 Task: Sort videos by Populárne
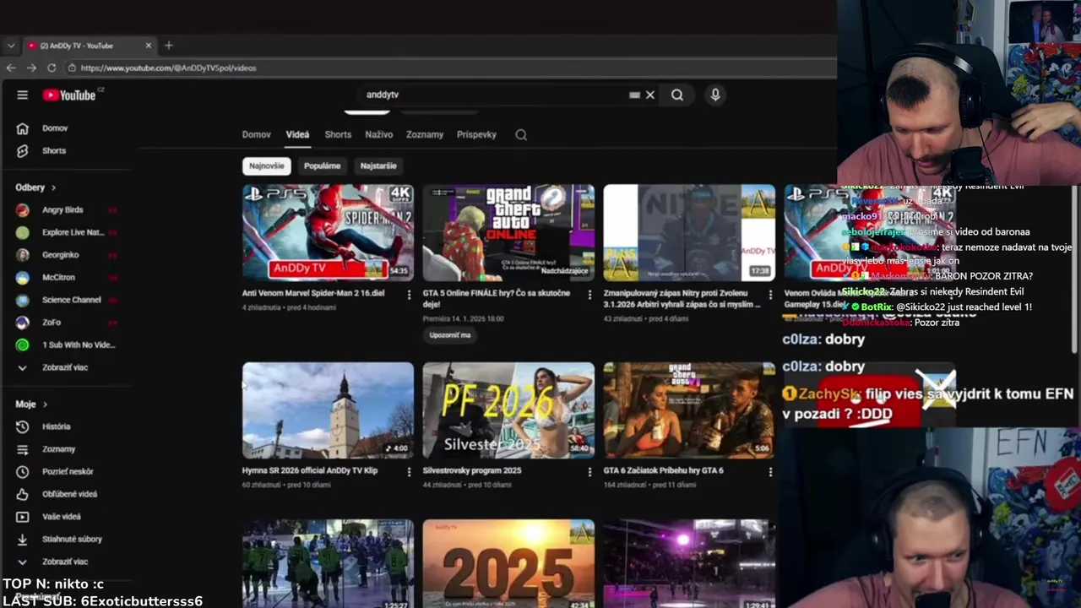322,166
